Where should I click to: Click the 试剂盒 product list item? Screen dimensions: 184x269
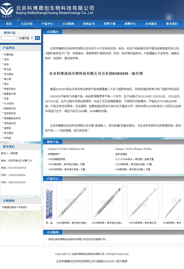pyautogui.click(x=7, y=138)
